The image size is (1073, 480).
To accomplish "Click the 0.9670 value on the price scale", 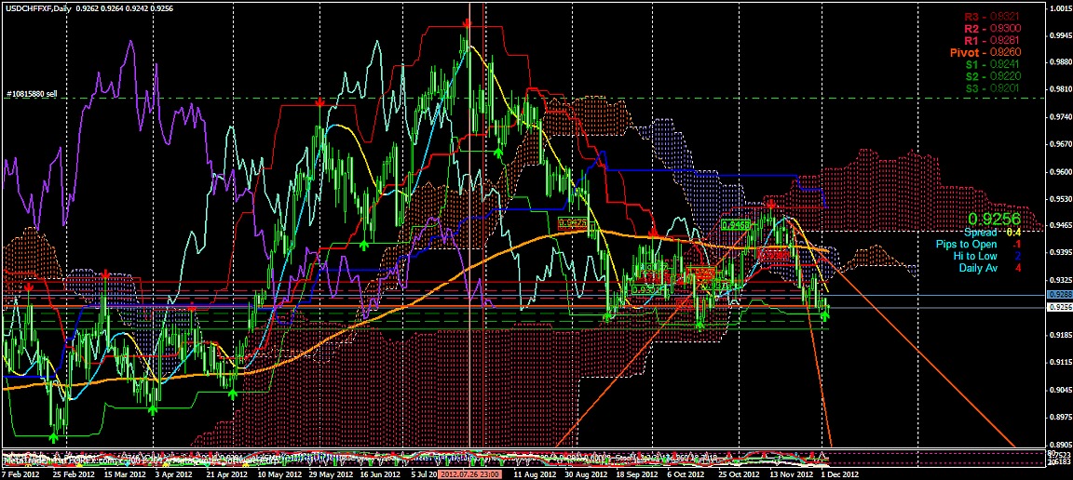I will pos(1060,144).
